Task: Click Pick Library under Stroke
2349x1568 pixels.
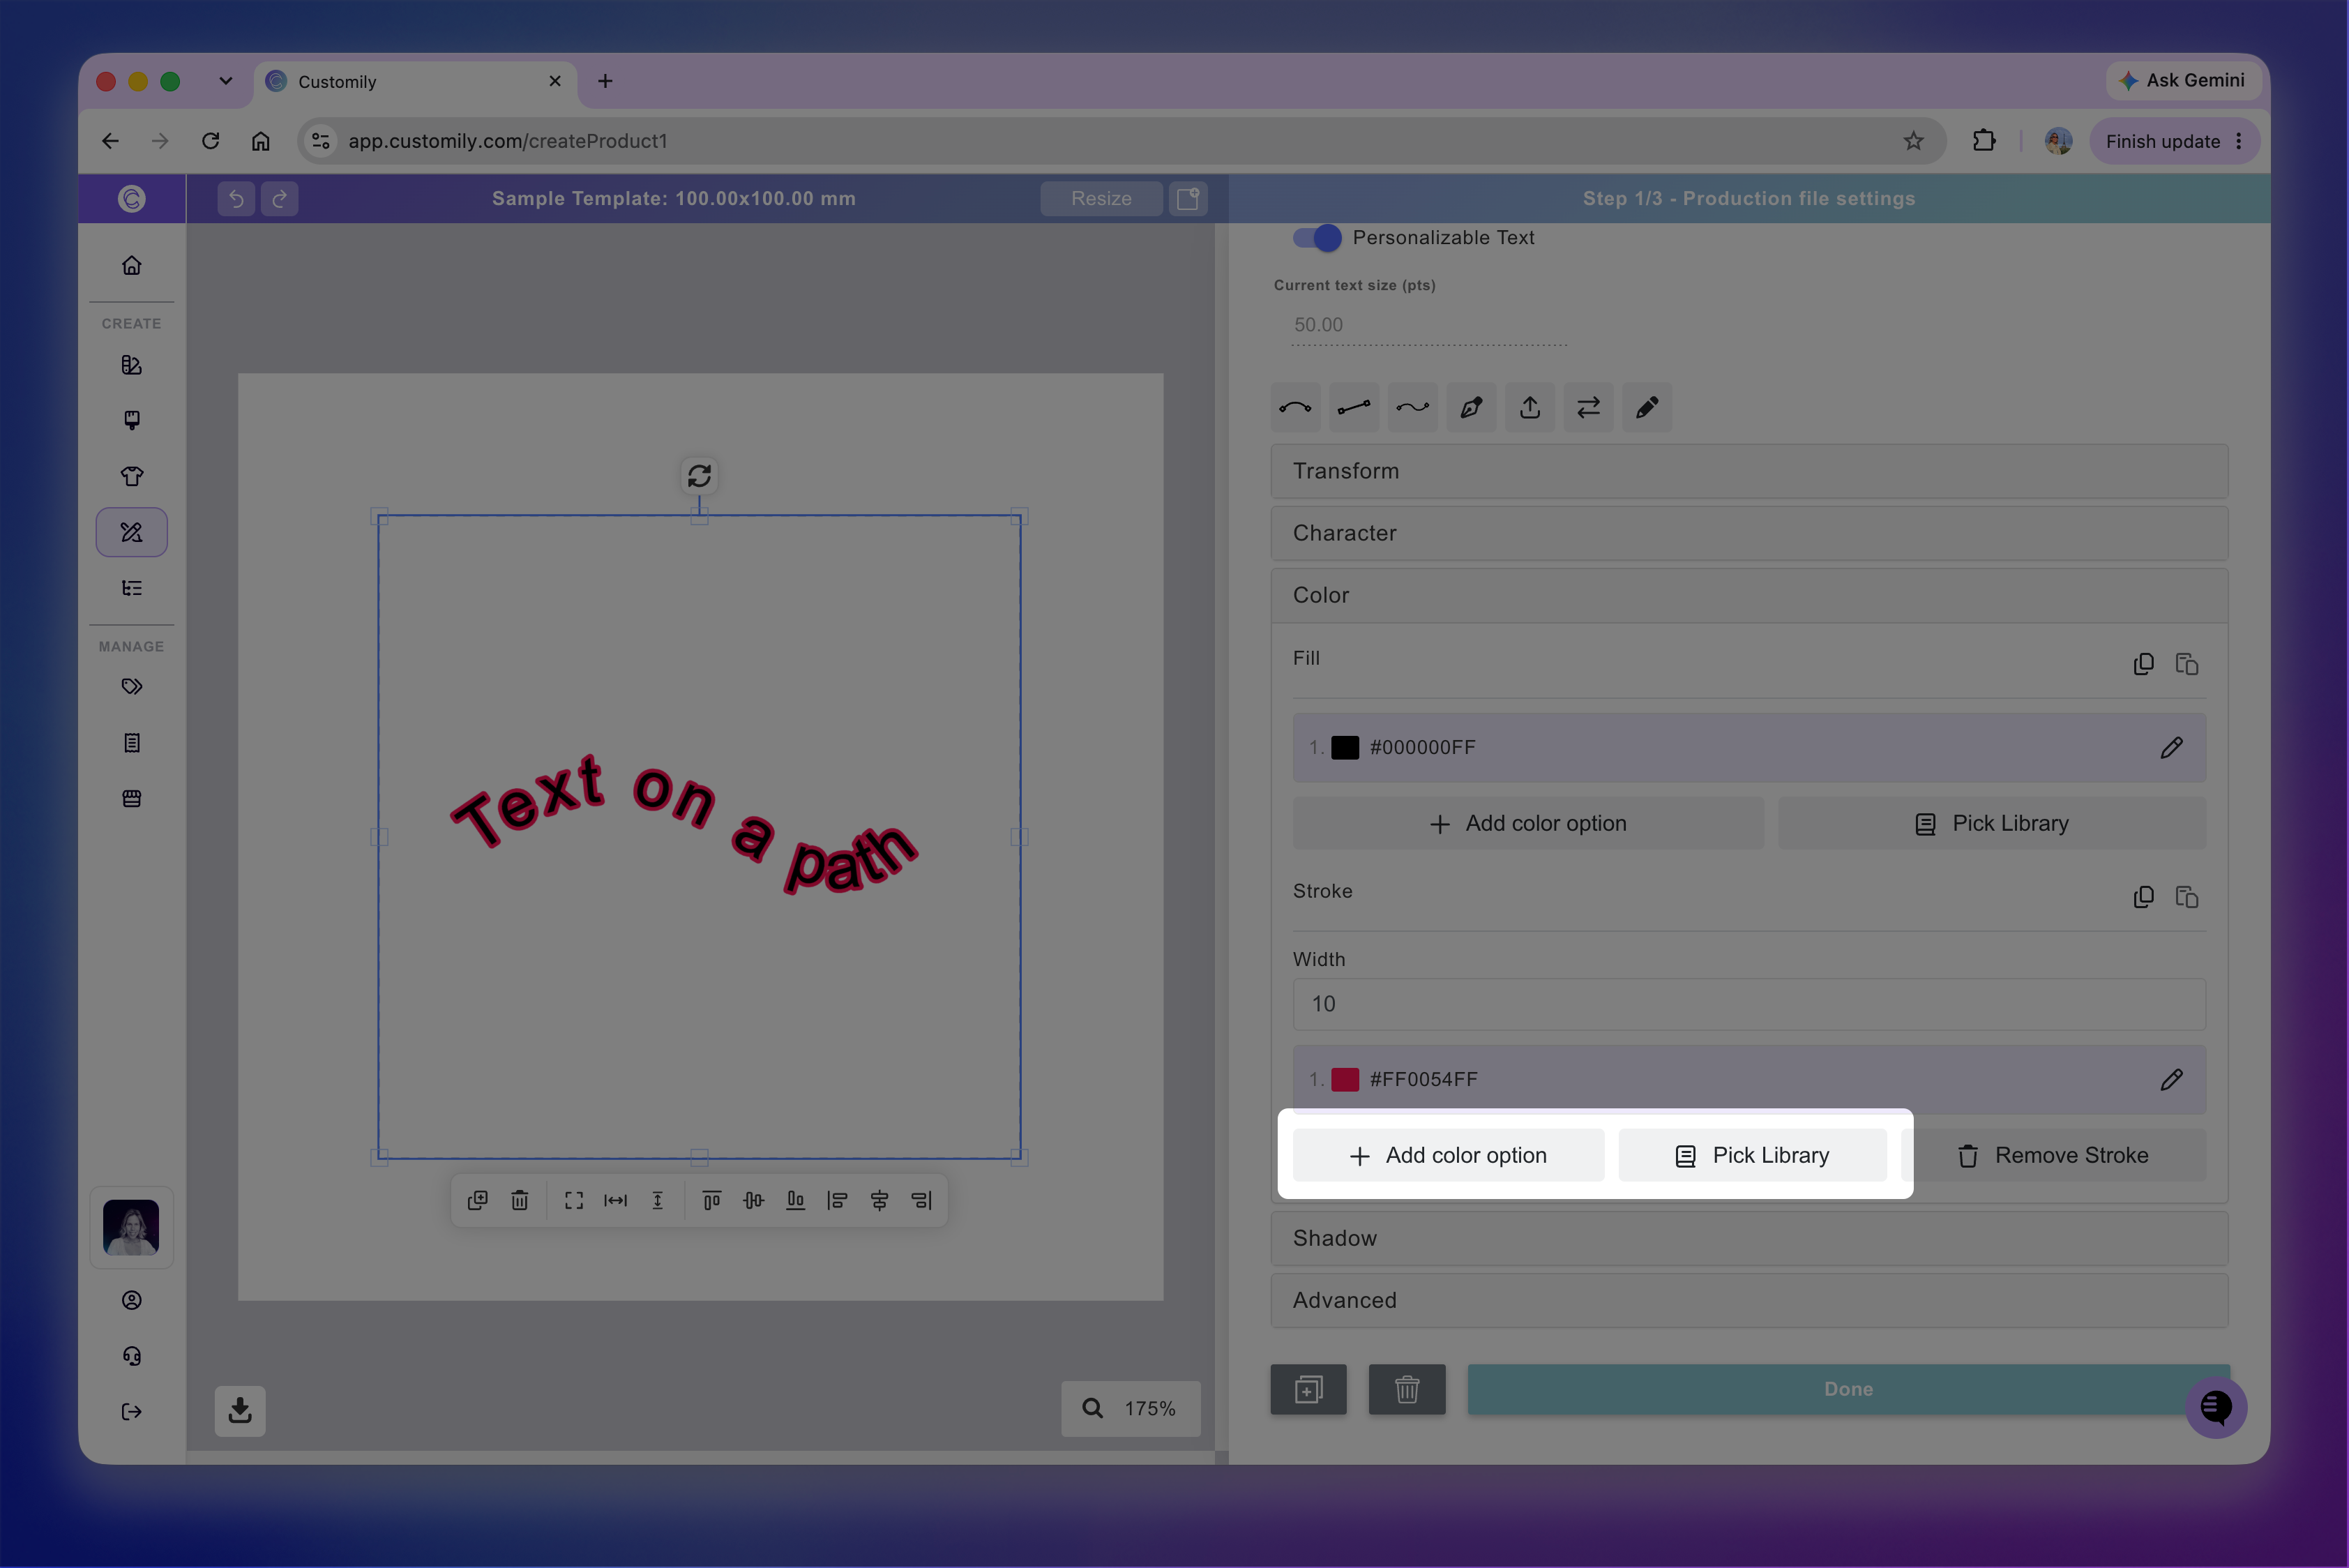Action: pyautogui.click(x=1752, y=1155)
